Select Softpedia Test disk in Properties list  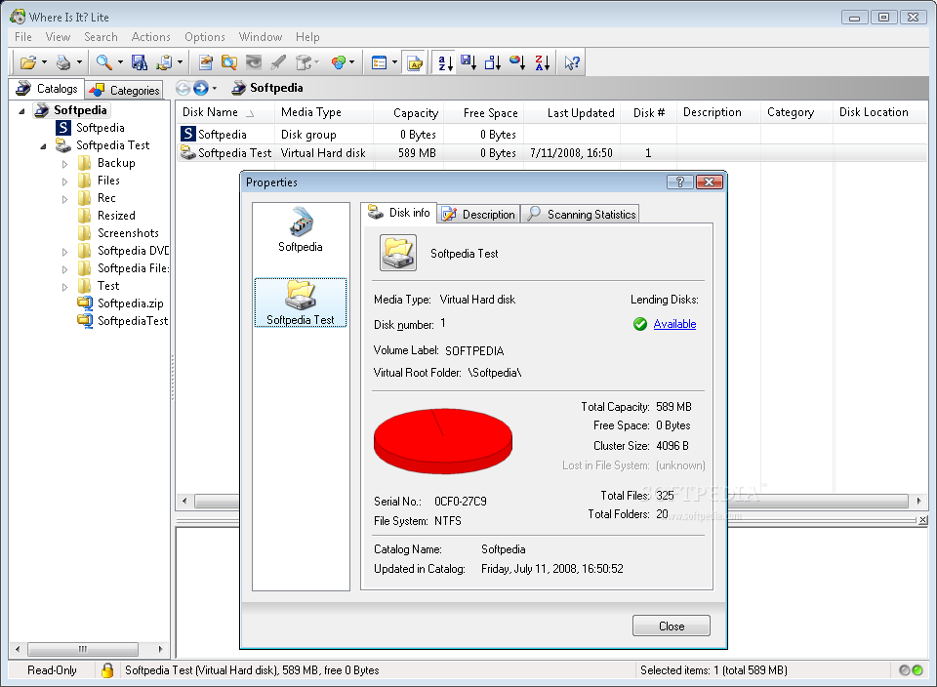pos(301,303)
